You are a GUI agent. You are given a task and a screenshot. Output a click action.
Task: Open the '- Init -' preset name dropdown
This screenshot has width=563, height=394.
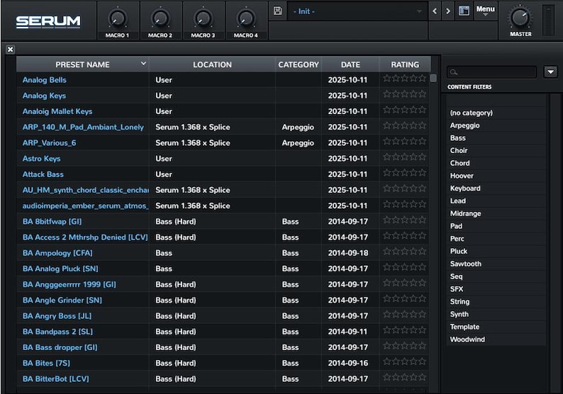tap(357, 11)
